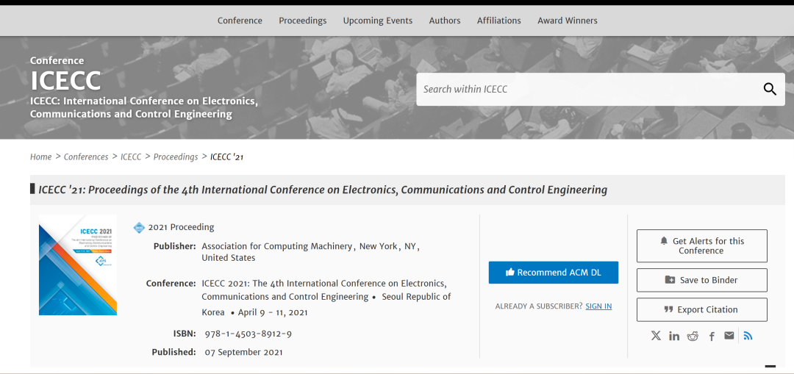Image resolution: width=794 pixels, height=374 pixels.
Task: Go to Home breadcrumb link
Action: [41, 157]
